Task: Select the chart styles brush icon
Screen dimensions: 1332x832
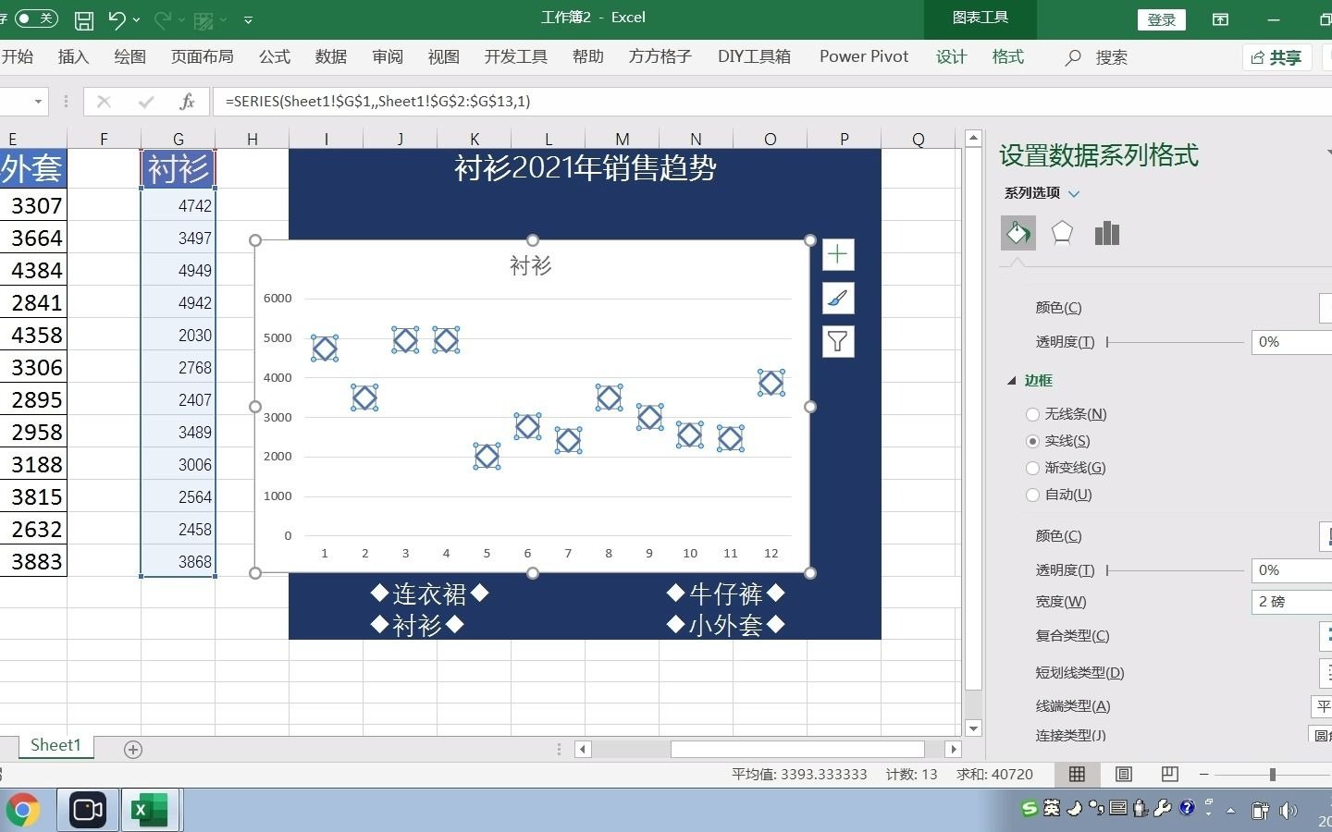Action: [837, 298]
